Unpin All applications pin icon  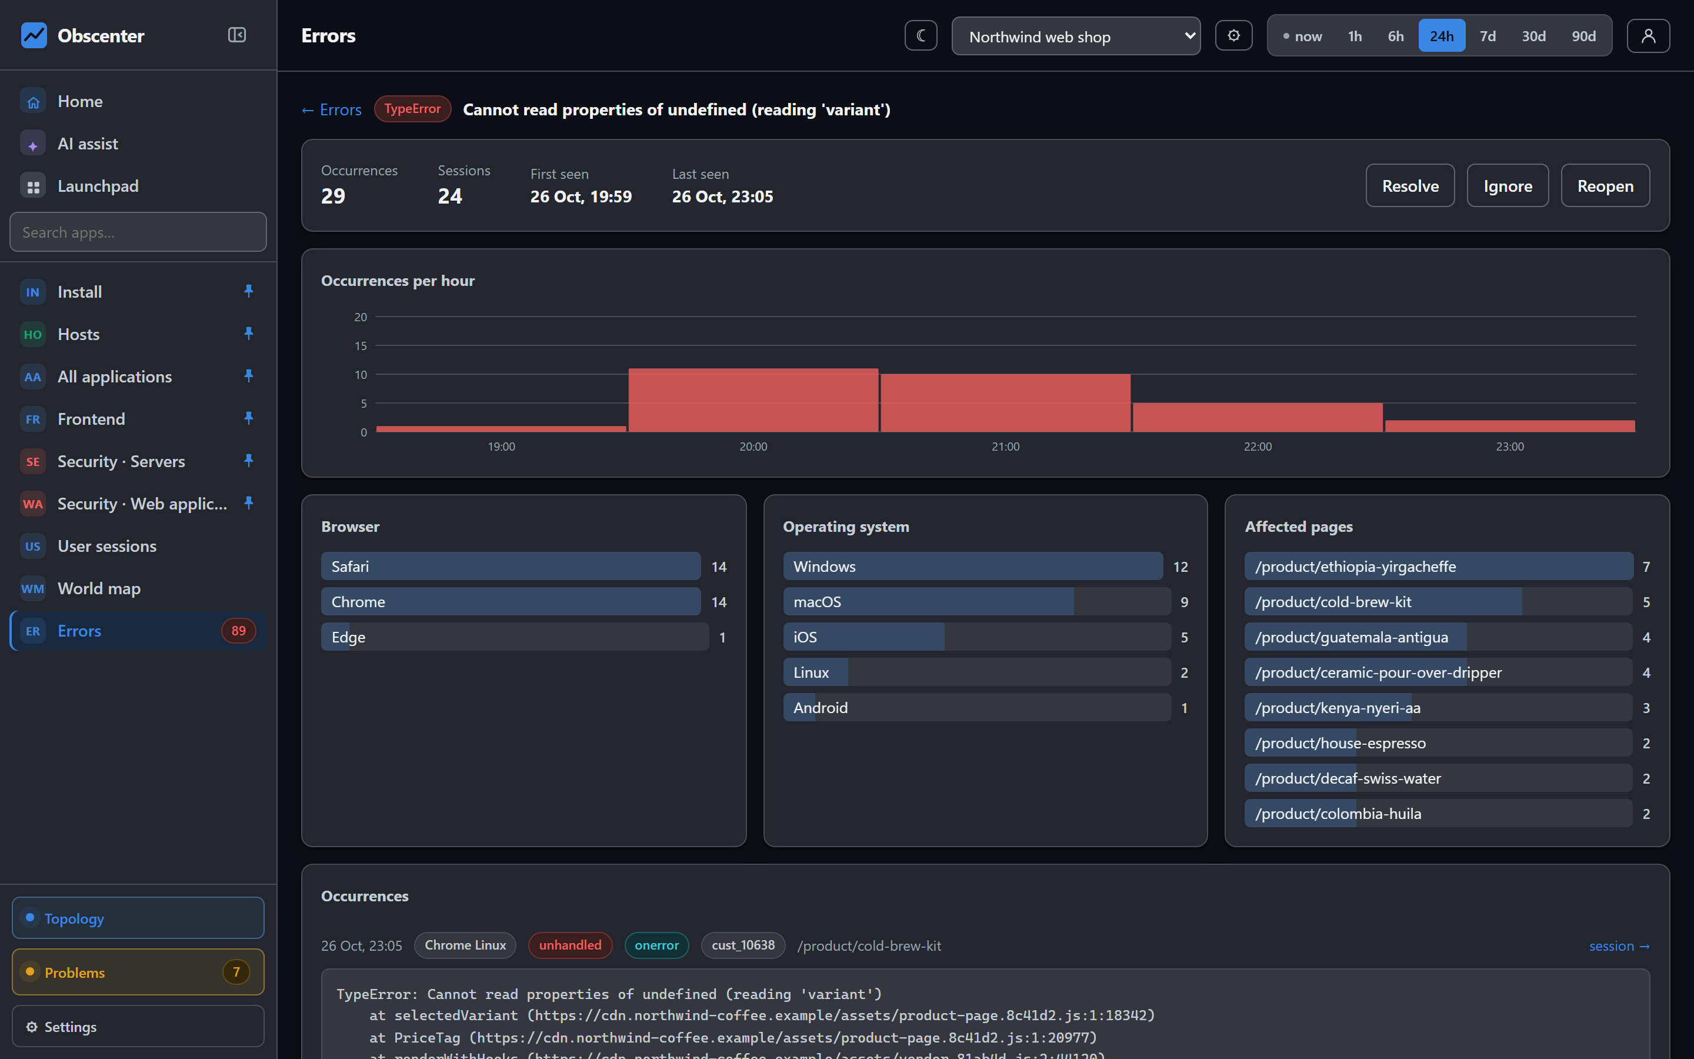[x=248, y=376]
